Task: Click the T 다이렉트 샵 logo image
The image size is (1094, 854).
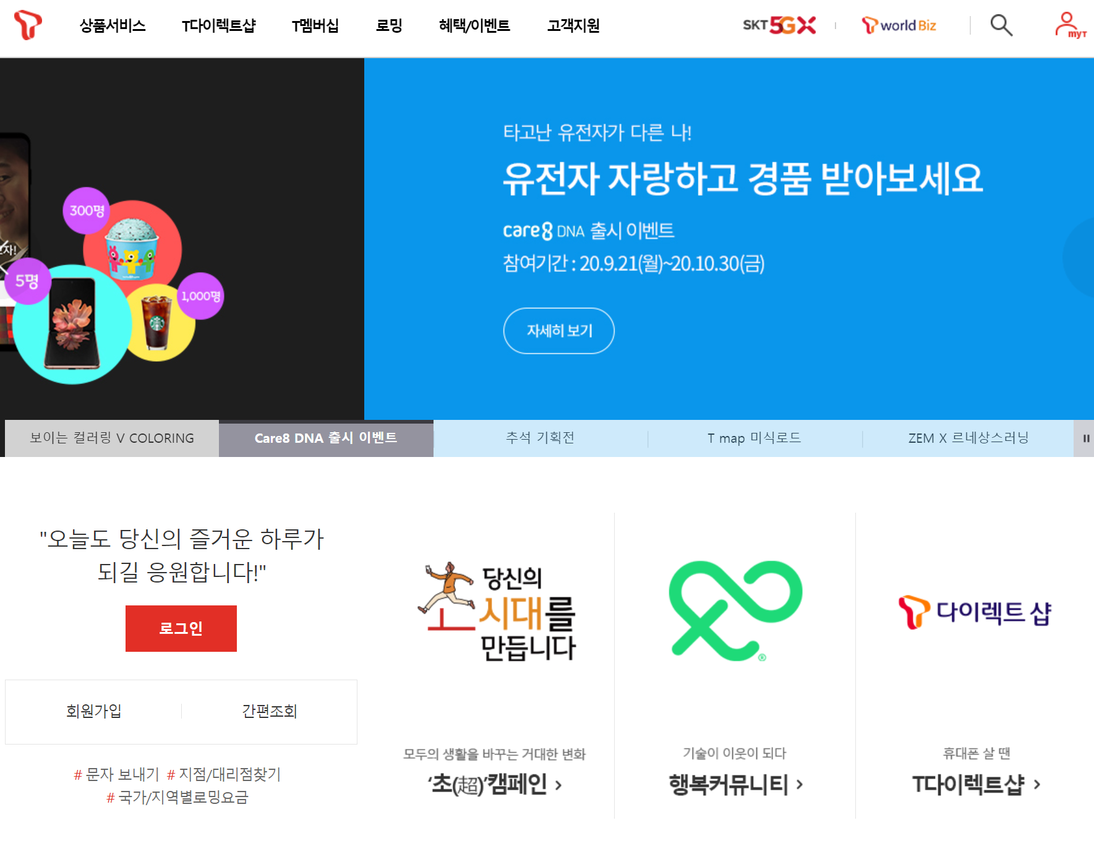Action: (x=975, y=612)
